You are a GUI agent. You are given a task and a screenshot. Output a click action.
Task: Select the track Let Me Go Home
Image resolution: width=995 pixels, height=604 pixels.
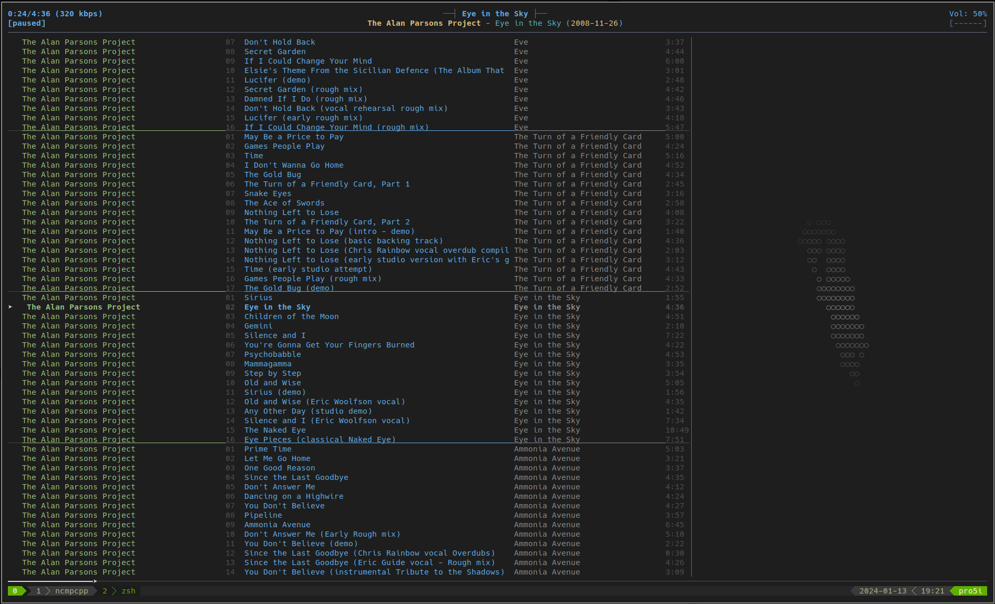277,458
